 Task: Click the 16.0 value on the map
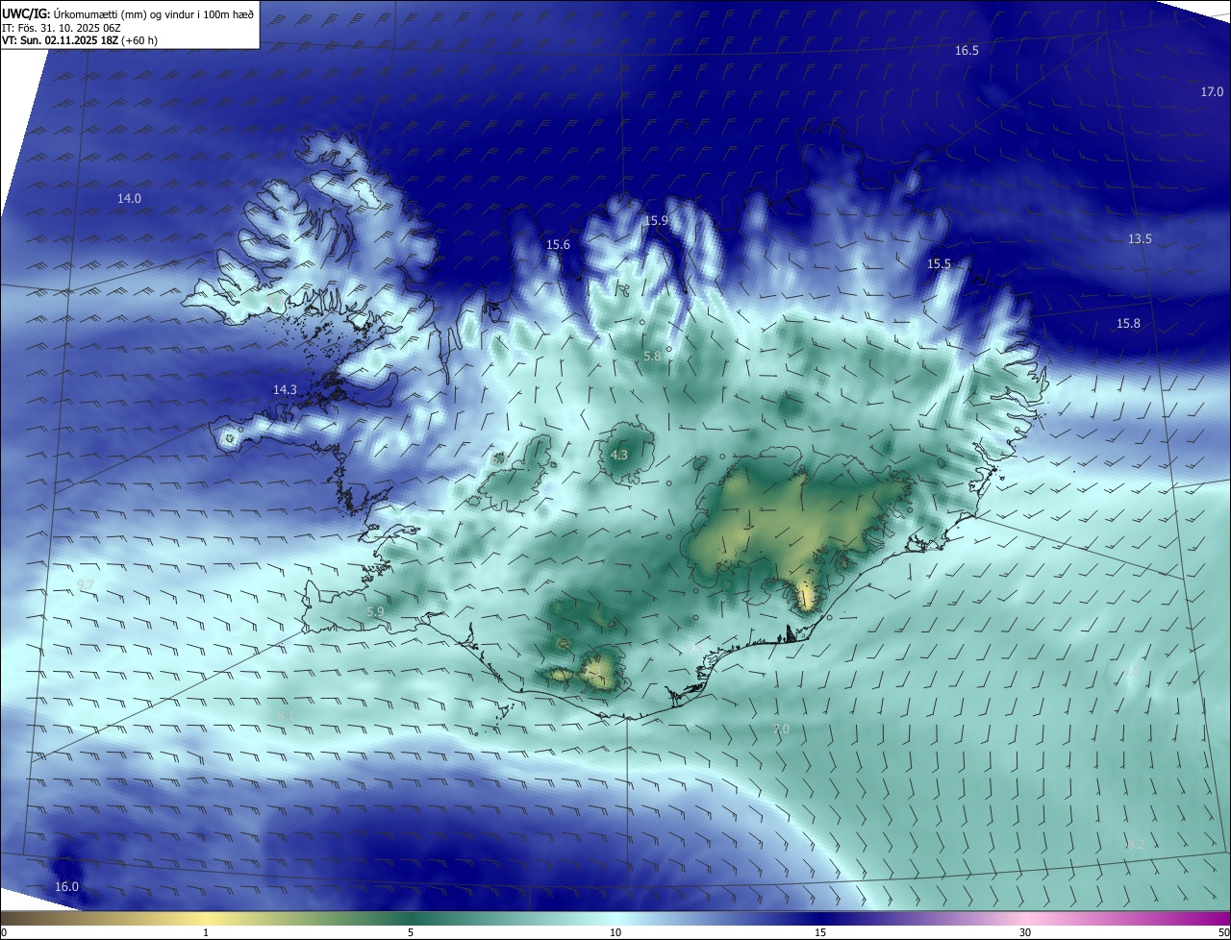click(66, 887)
